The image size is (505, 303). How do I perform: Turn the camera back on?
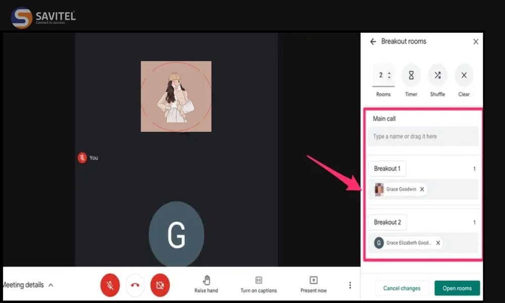click(x=160, y=285)
